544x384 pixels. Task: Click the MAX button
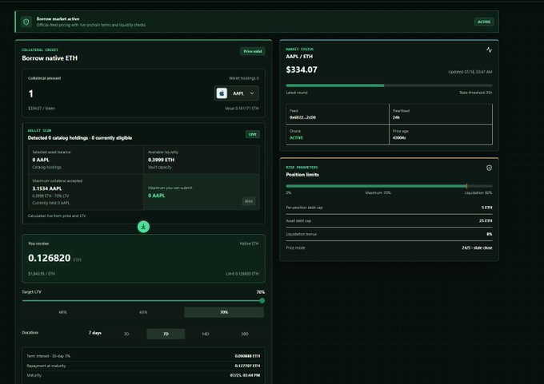(x=249, y=201)
